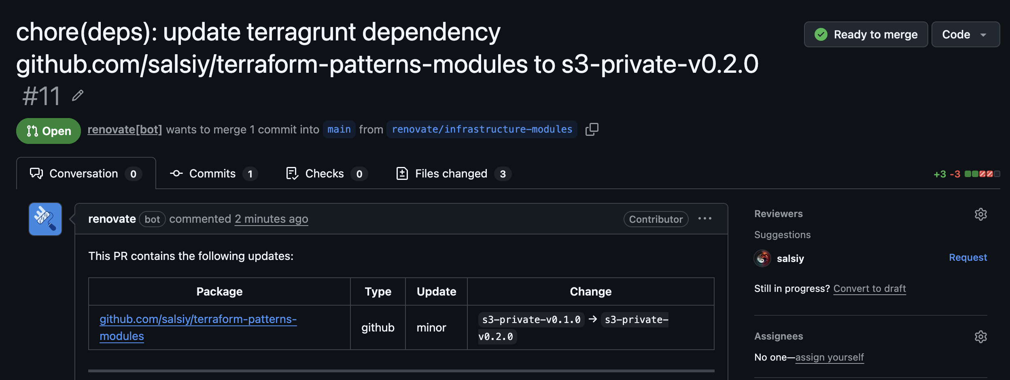Open the github.com/salsiy/terraform-patterns-modules package link
The image size is (1010, 380).
[x=198, y=327]
